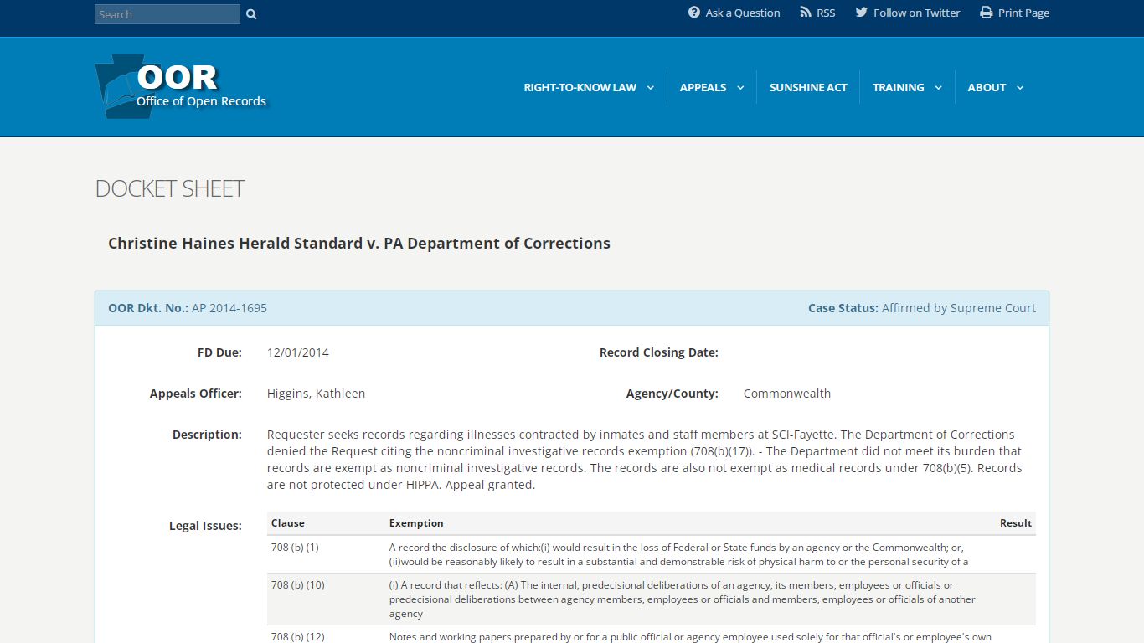Expand the Training dropdown chevron
Screen dimensions: 1144x643
938,88
